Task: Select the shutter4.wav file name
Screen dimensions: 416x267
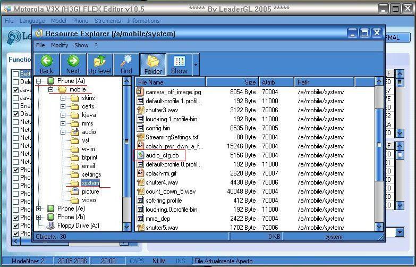Action: point(162,182)
